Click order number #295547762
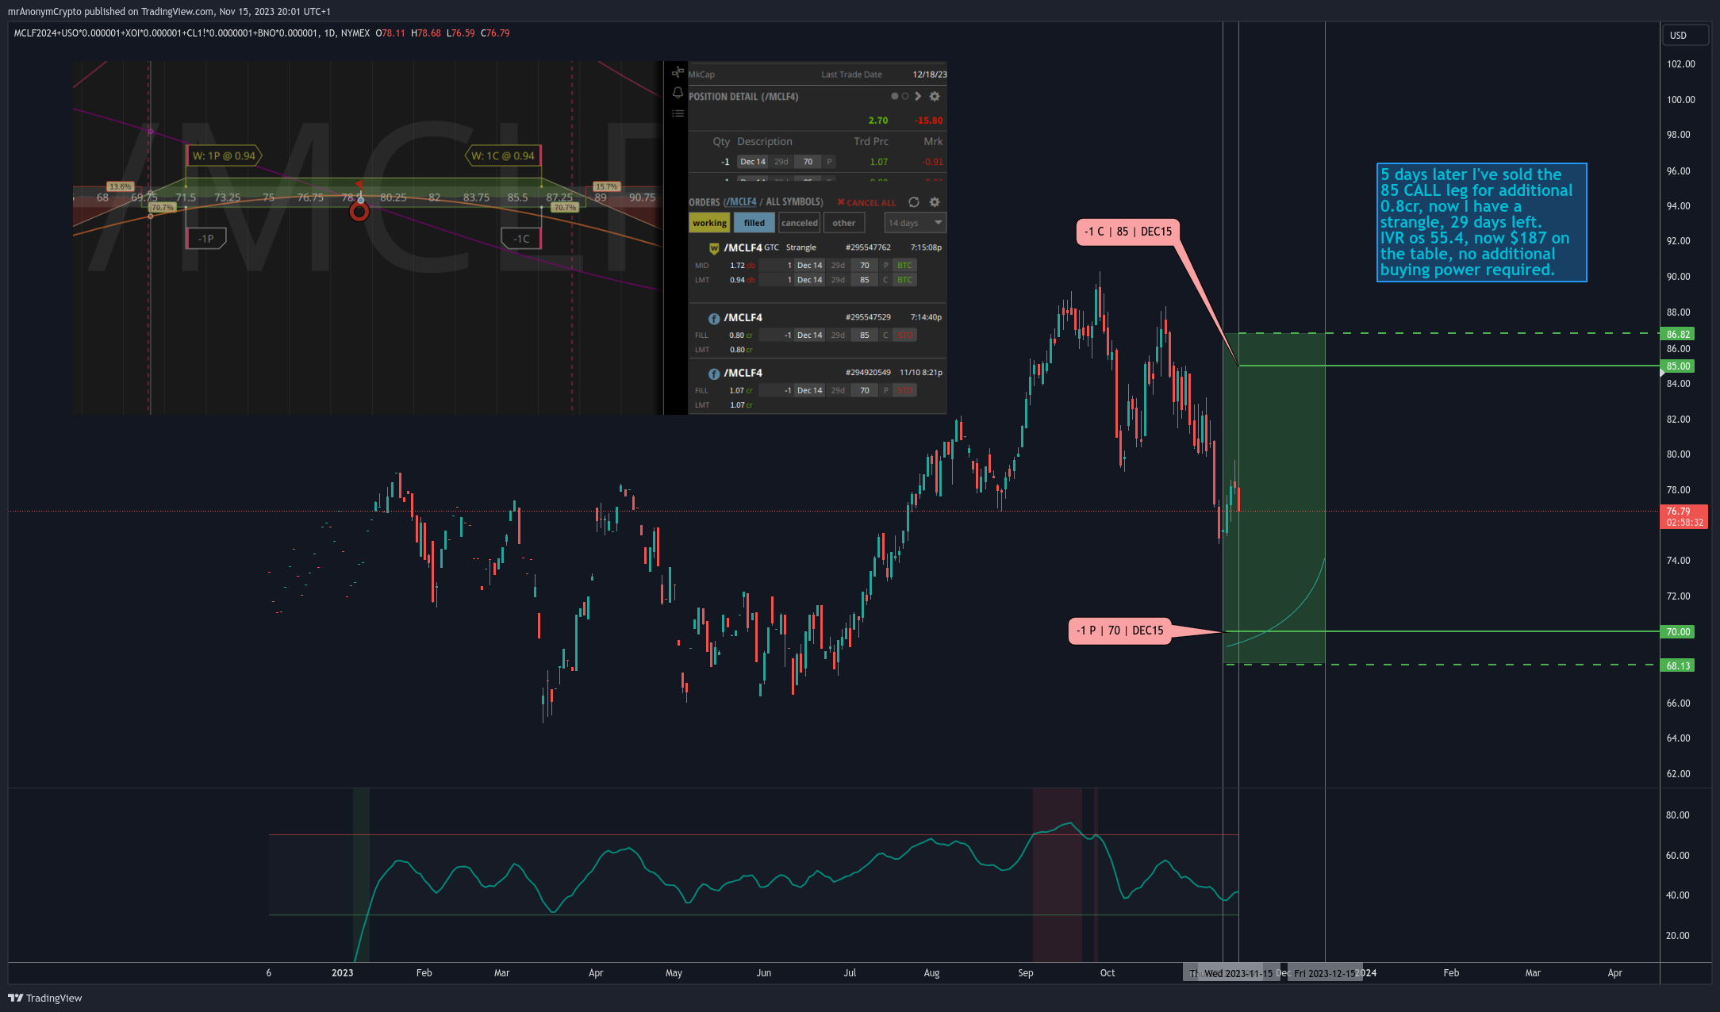Viewport: 1720px width, 1012px height. [x=868, y=247]
